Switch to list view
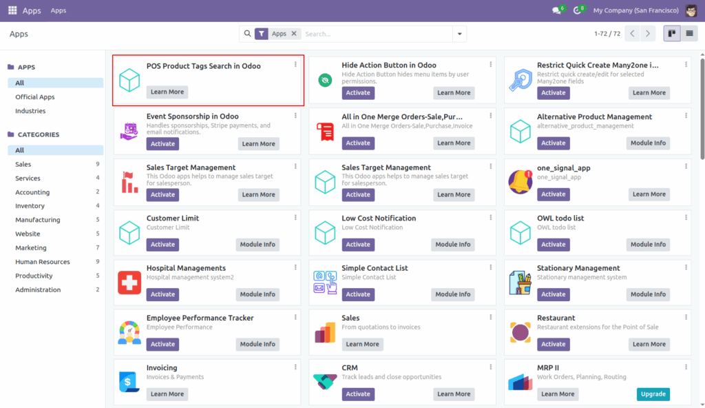The height and width of the screenshot is (408, 705). click(x=688, y=33)
